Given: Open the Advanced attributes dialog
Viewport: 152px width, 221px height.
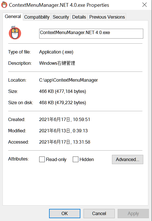Looking at the screenshot, I should [x=127, y=159].
